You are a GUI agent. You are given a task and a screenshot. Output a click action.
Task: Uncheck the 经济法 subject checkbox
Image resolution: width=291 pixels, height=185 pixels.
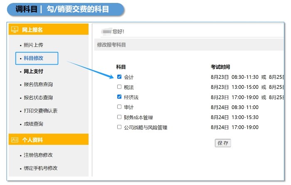pyautogui.click(x=119, y=97)
